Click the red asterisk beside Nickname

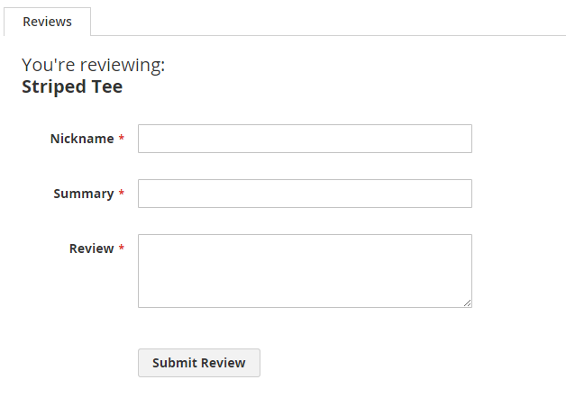tap(122, 139)
